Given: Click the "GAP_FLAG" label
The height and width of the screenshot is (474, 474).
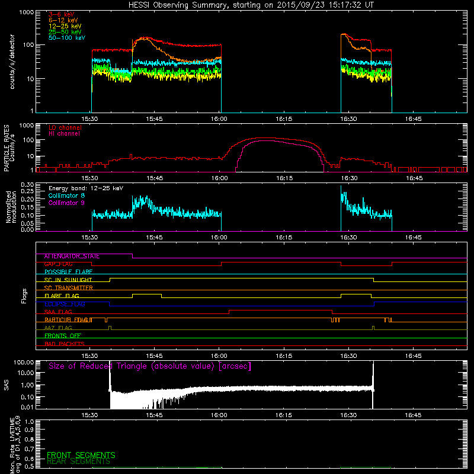Looking at the screenshot, I should (58, 264).
